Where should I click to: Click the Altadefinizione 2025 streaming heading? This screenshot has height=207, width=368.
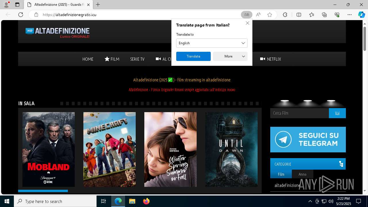[182, 80]
